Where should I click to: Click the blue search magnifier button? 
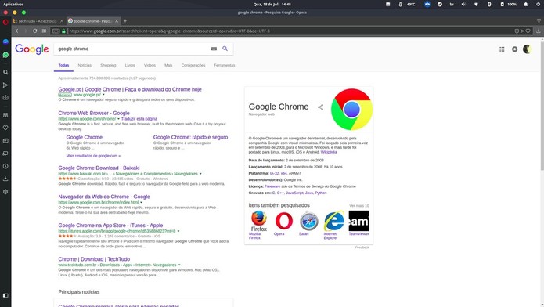click(x=225, y=49)
